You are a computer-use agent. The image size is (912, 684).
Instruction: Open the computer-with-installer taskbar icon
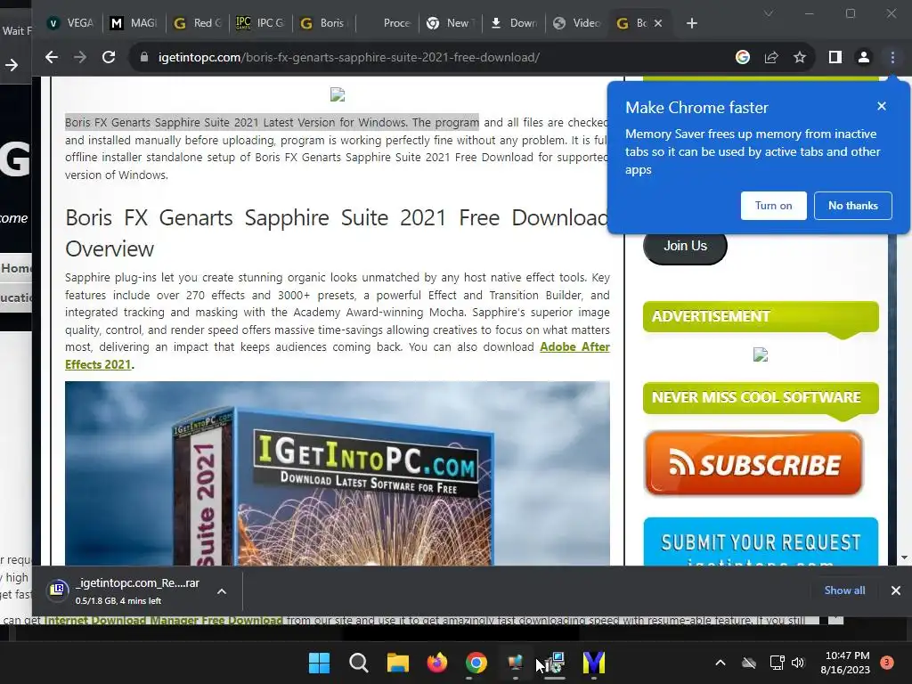pos(555,663)
